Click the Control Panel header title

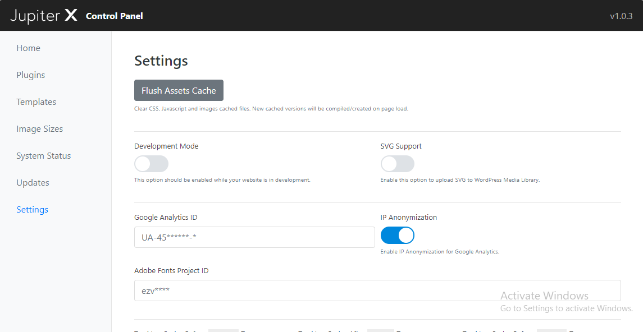point(114,16)
